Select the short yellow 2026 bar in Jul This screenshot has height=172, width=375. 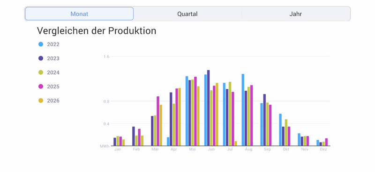coord(236,143)
